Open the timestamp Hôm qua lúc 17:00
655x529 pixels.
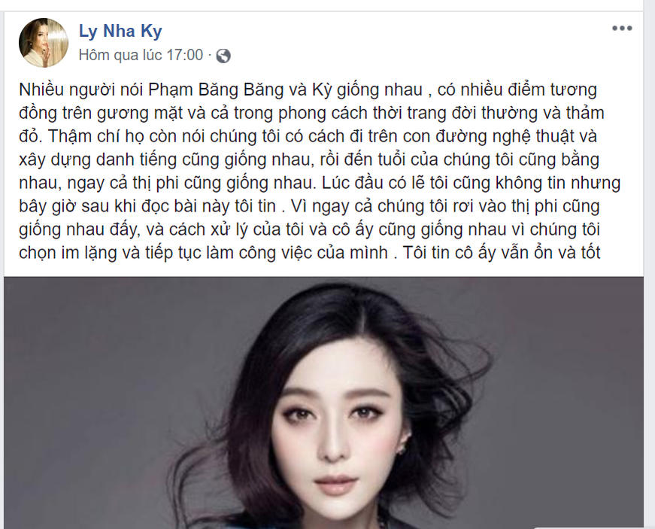pyautogui.click(x=141, y=55)
